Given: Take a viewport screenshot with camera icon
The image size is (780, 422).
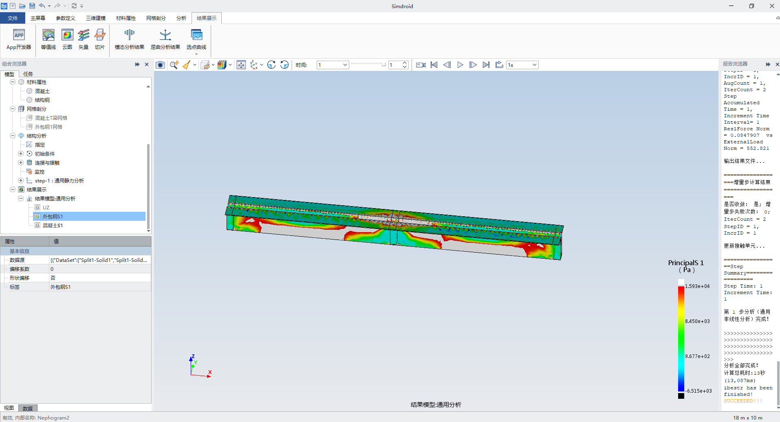Looking at the screenshot, I should [x=160, y=65].
